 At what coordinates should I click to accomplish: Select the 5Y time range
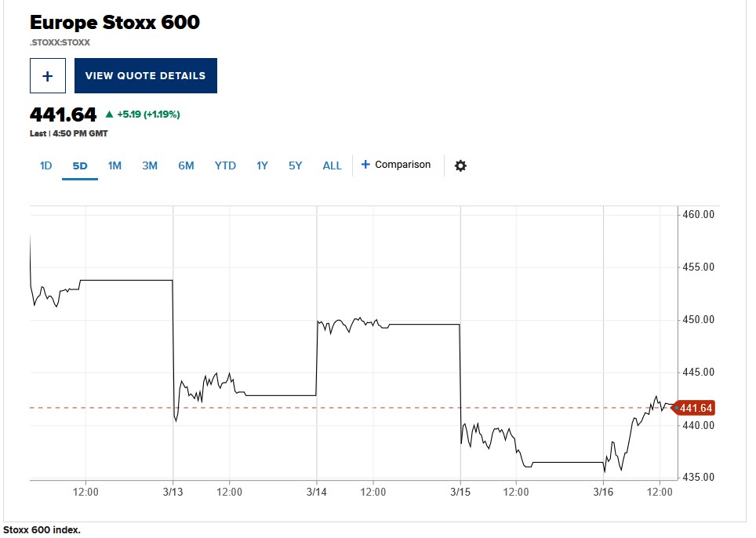[295, 165]
